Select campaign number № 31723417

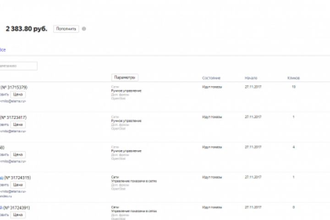pos(13,117)
